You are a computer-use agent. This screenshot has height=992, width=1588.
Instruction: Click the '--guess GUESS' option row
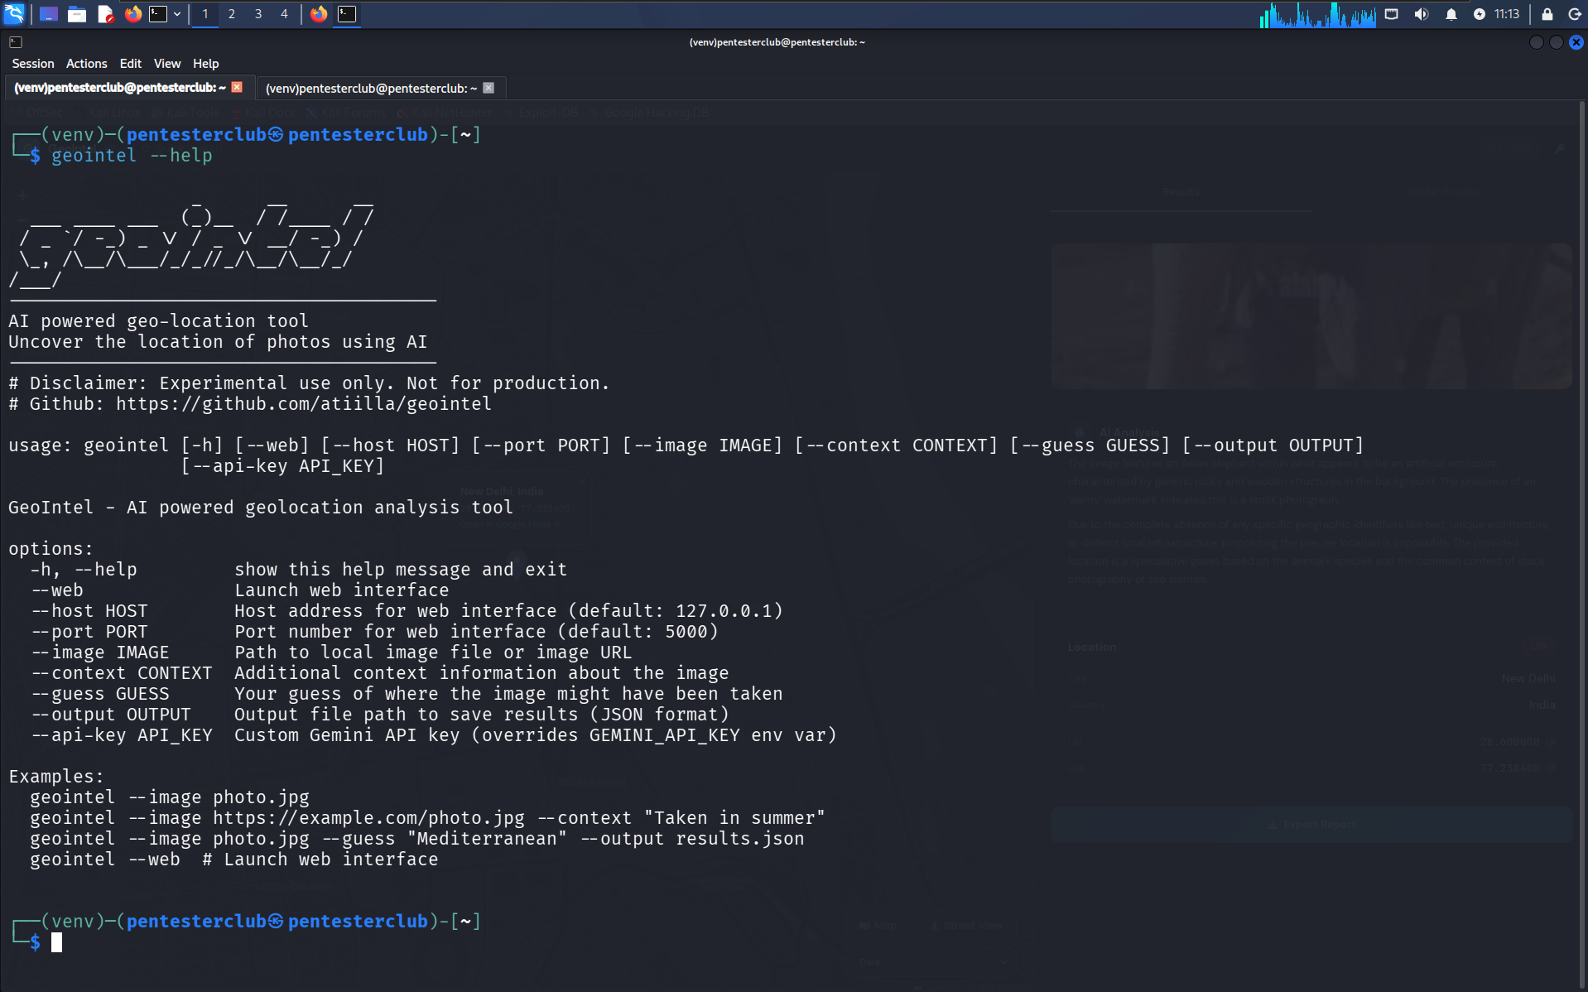407,694
